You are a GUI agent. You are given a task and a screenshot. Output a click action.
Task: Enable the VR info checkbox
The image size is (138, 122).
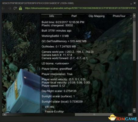(x=43, y=107)
